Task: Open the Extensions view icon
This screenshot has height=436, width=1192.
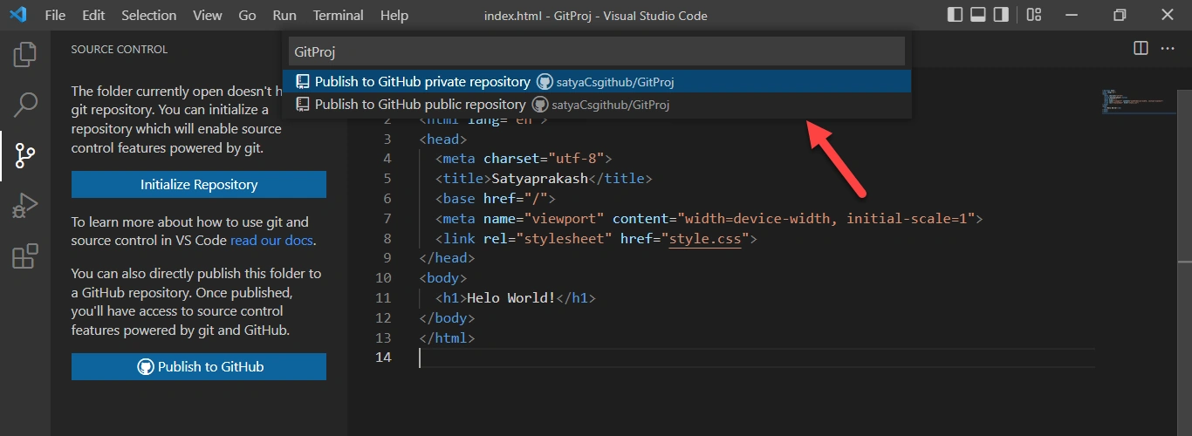Action: click(x=25, y=257)
